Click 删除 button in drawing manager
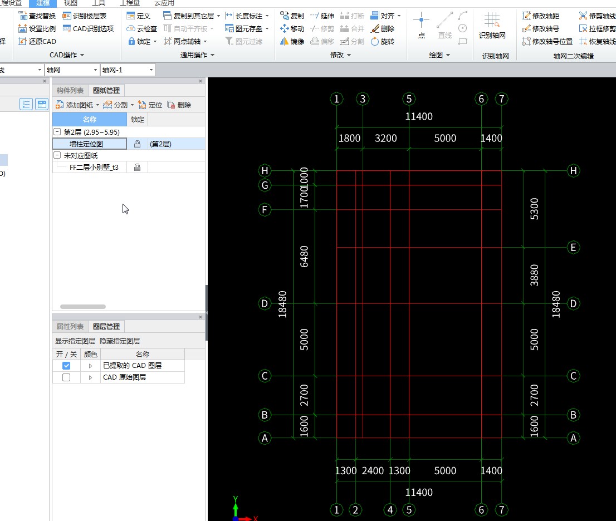616x521 pixels. click(x=179, y=105)
